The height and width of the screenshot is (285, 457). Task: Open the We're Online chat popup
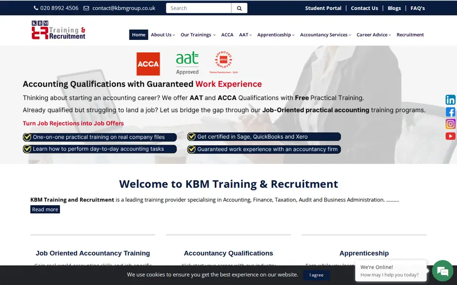390,271
